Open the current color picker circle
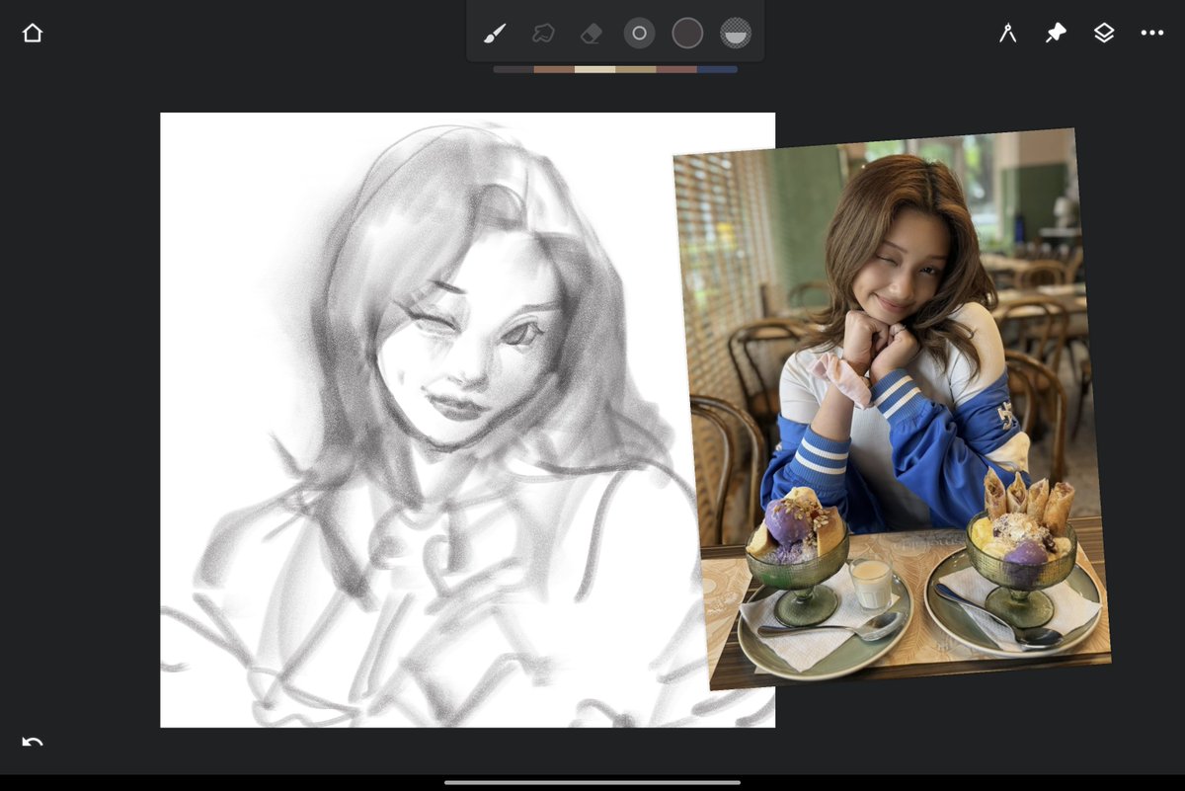Screen dimensions: 1185x791 687,34
